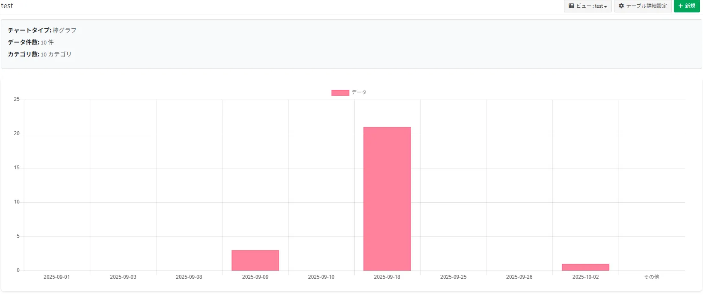The image size is (703, 301).
Task: Click the チャートタイプ info line
Action: [x=42, y=30]
